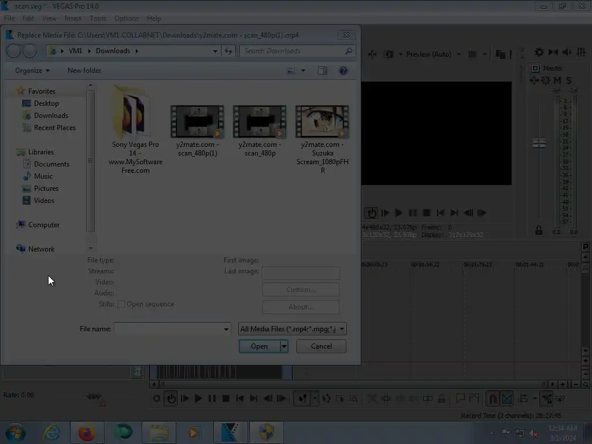Select Videos under Libraries
This screenshot has height=444, width=592.
click(44, 201)
